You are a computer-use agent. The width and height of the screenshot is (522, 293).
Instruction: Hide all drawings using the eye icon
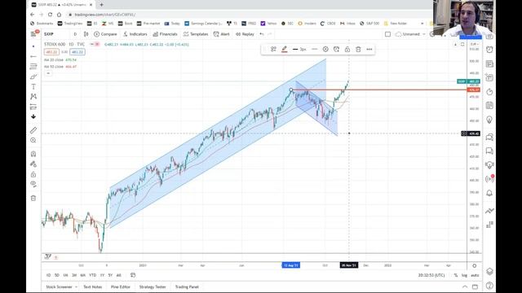coord(33,185)
